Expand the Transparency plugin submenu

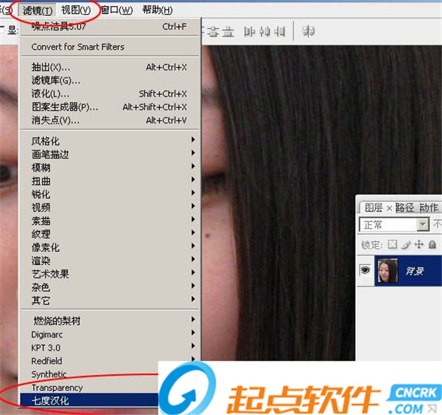[x=90, y=387]
